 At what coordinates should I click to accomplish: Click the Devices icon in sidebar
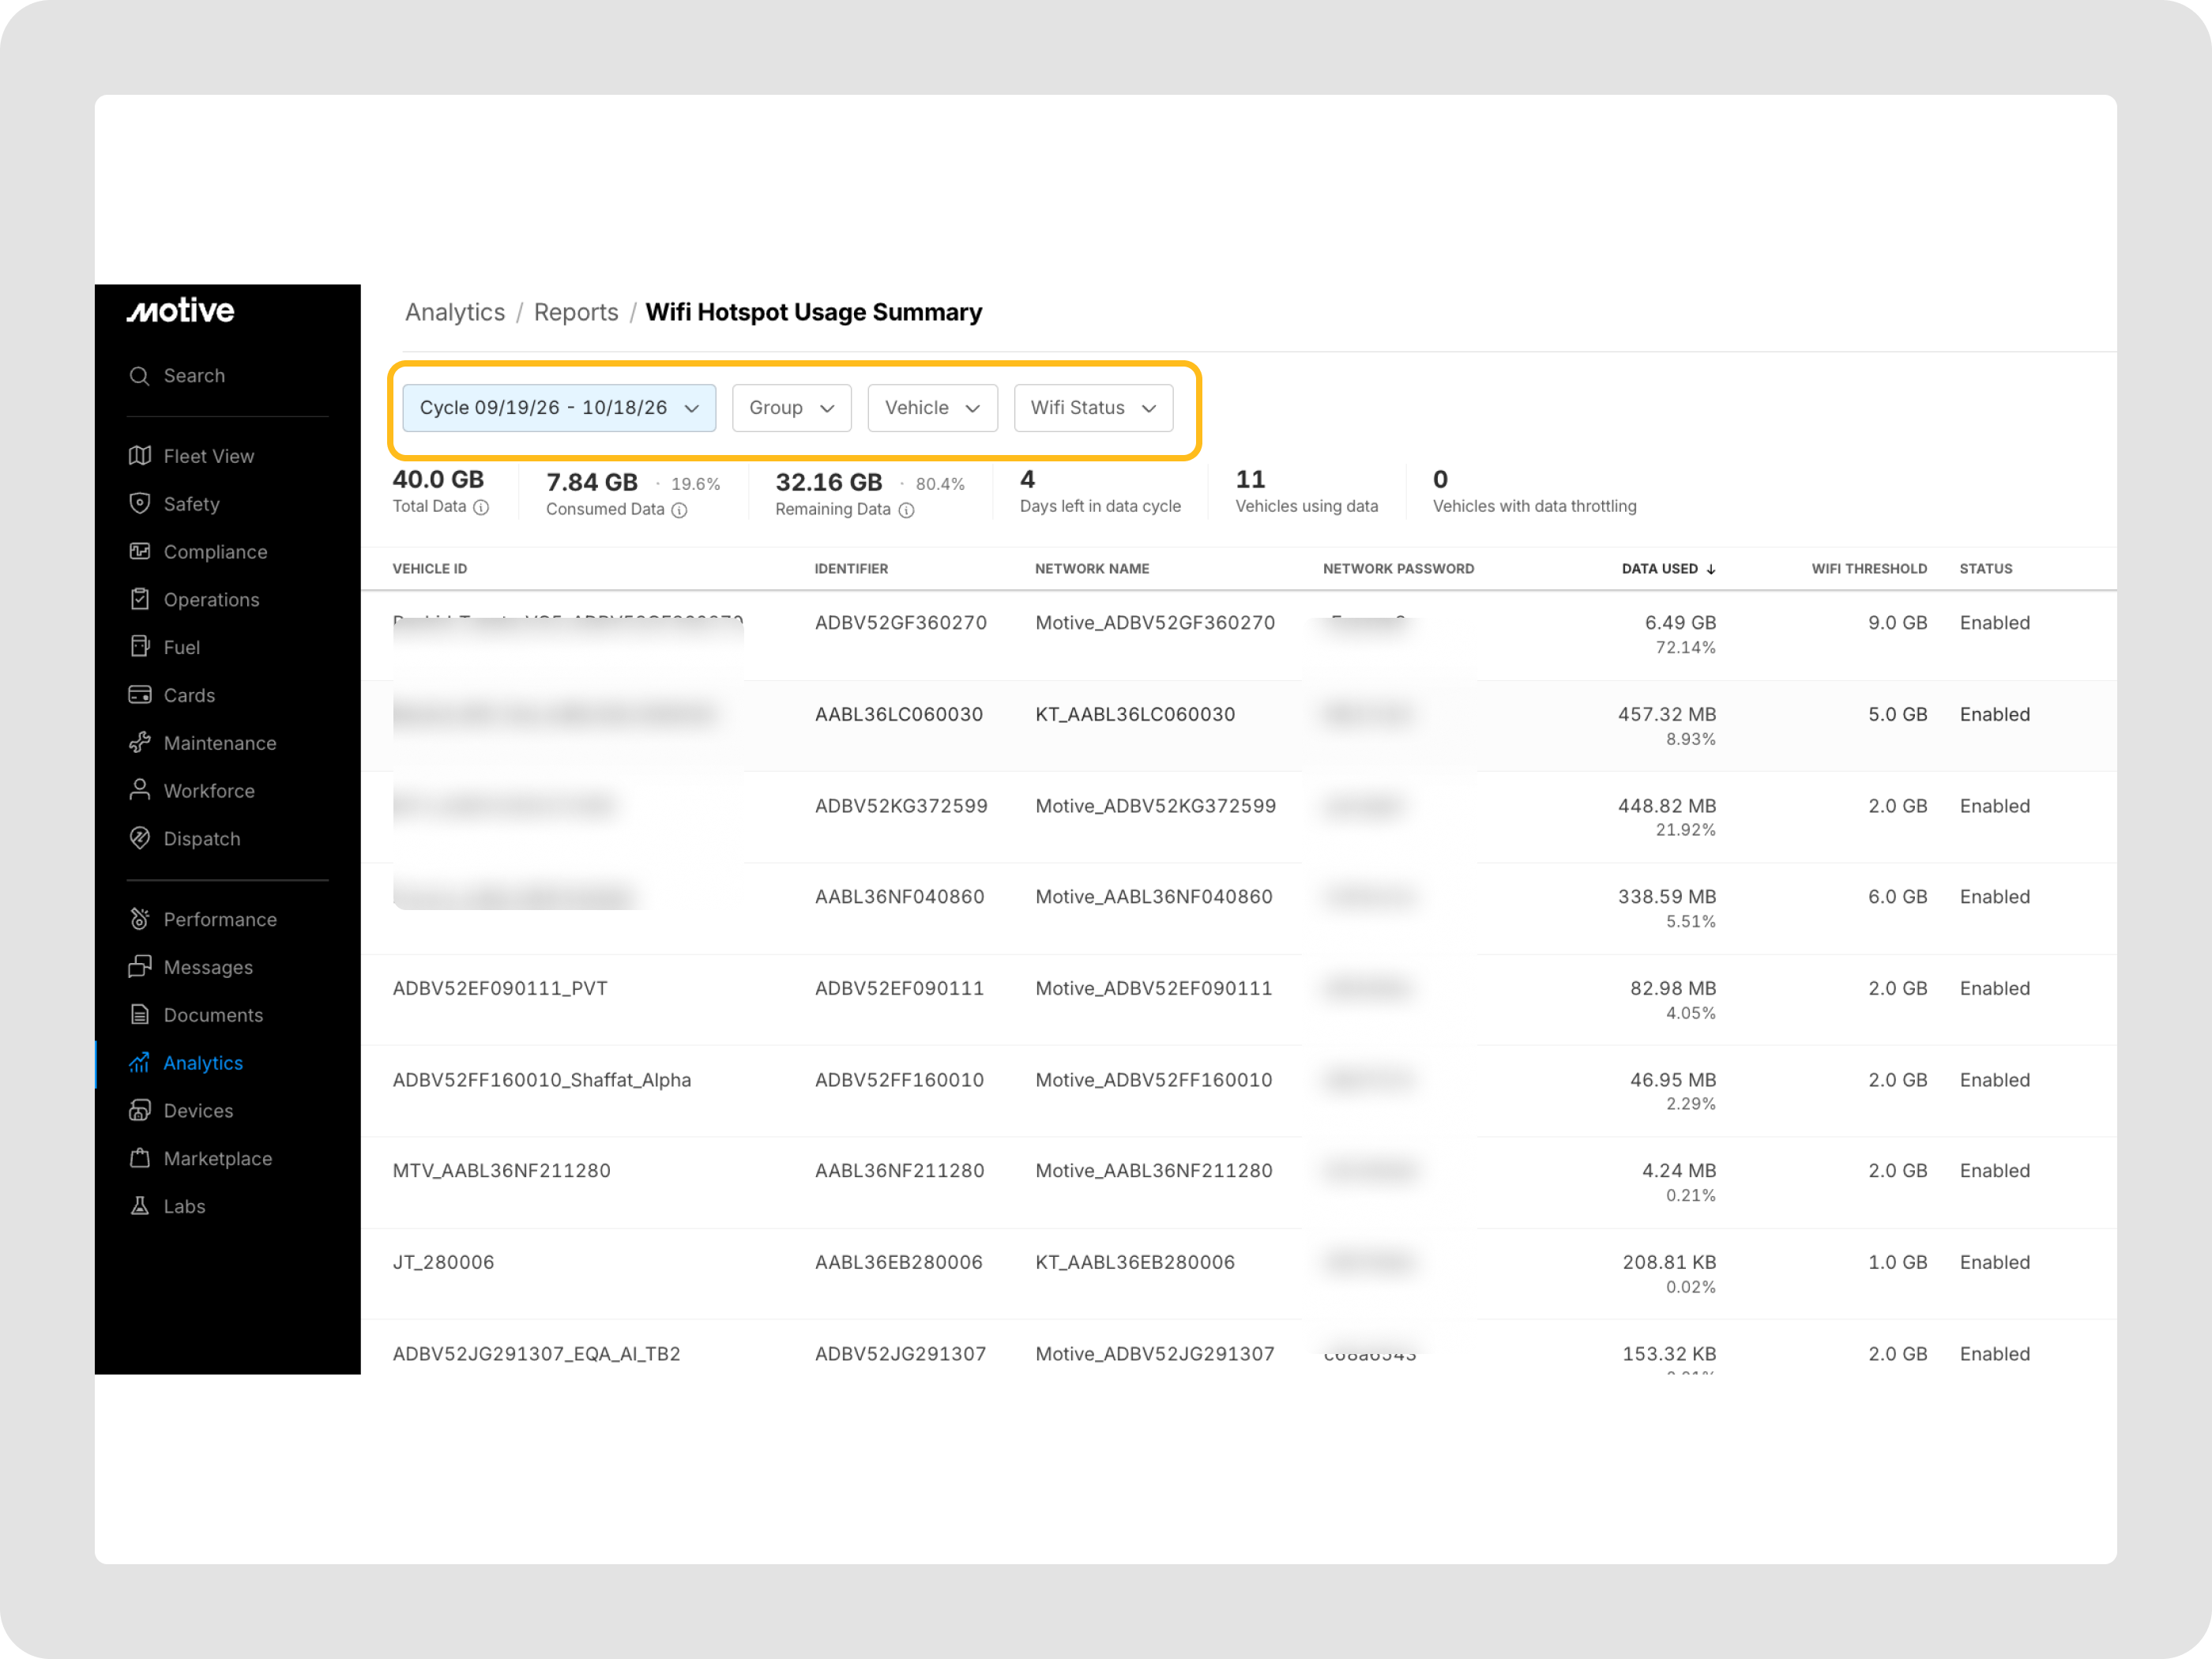click(x=140, y=1110)
